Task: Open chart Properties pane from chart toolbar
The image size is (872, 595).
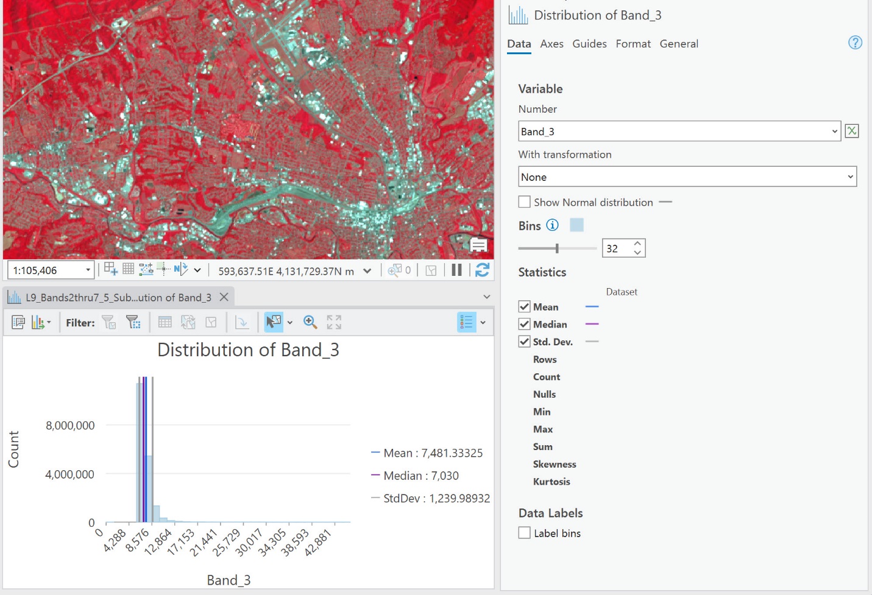Action: click(x=18, y=322)
